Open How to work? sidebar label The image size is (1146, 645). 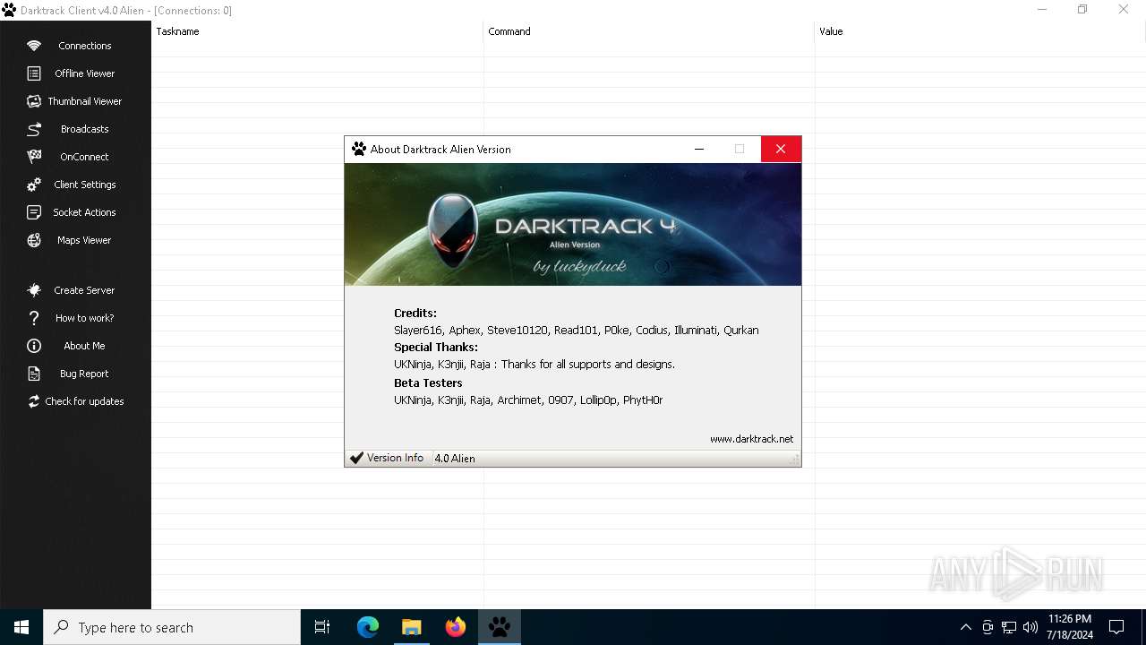click(85, 318)
